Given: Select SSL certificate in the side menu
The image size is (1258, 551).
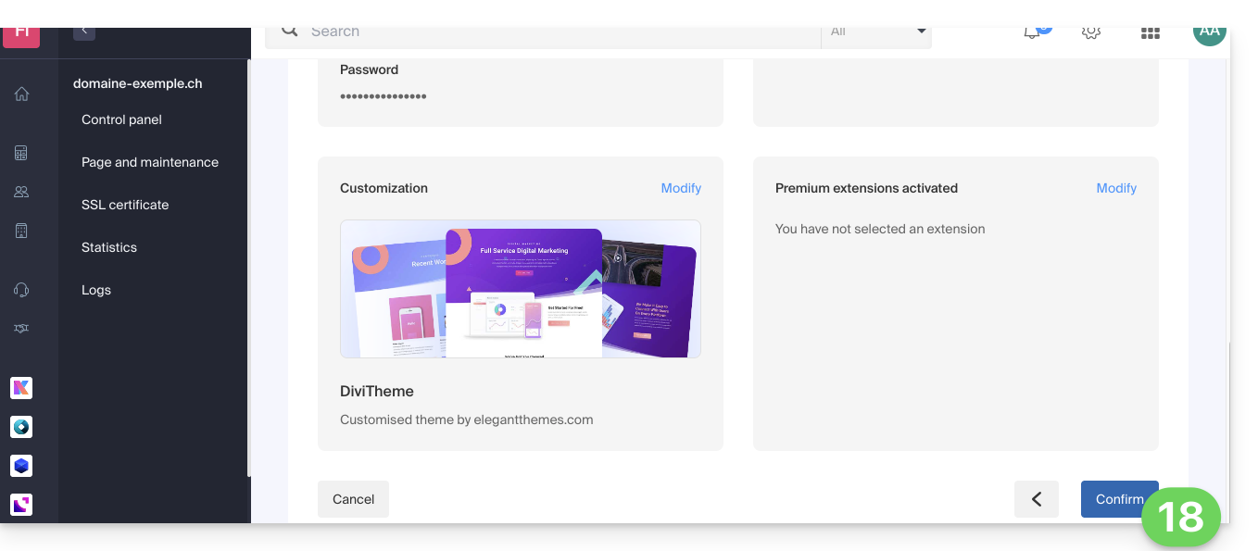Looking at the screenshot, I should [x=125, y=205].
